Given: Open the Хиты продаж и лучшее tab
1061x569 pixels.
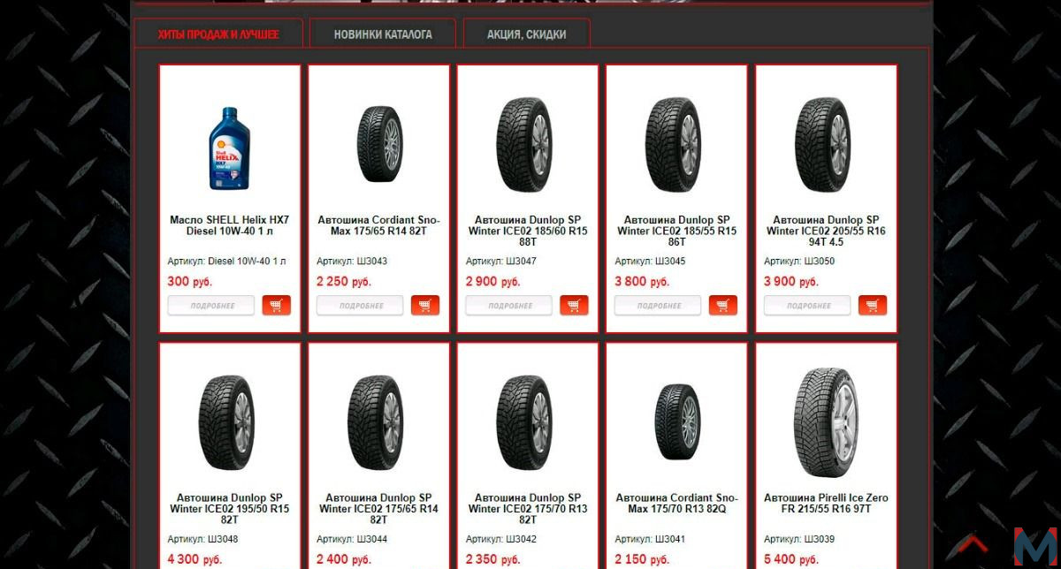Looking at the screenshot, I should coord(218,34).
